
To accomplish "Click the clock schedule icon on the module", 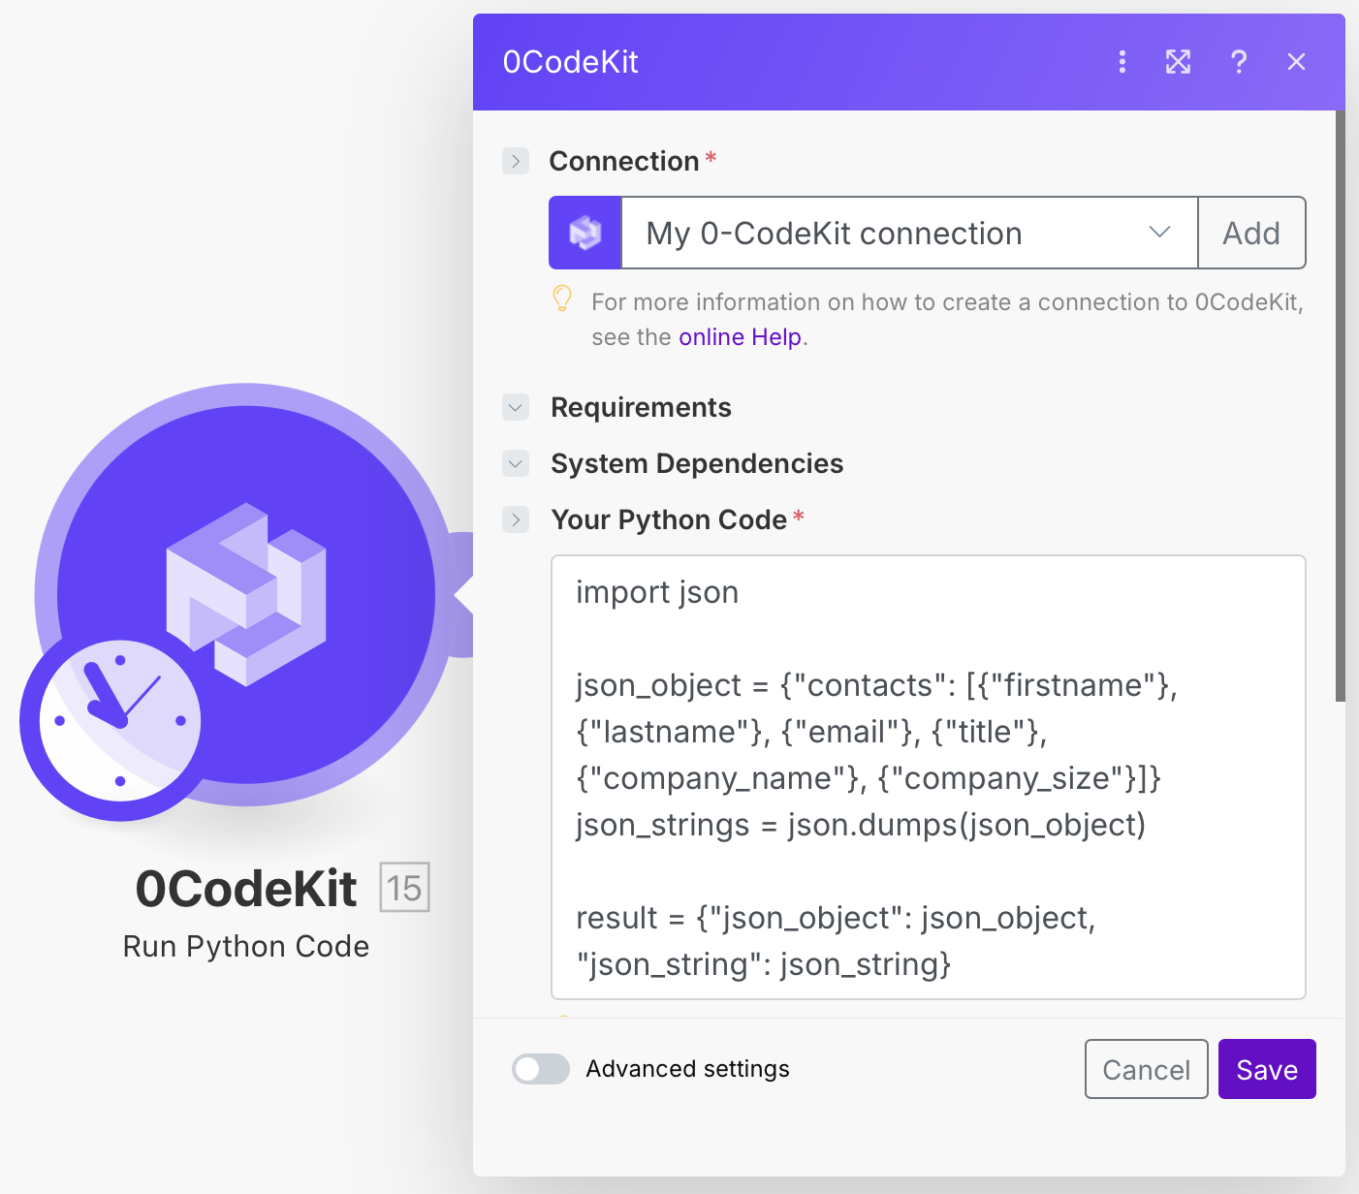I will [x=119, y=721].
